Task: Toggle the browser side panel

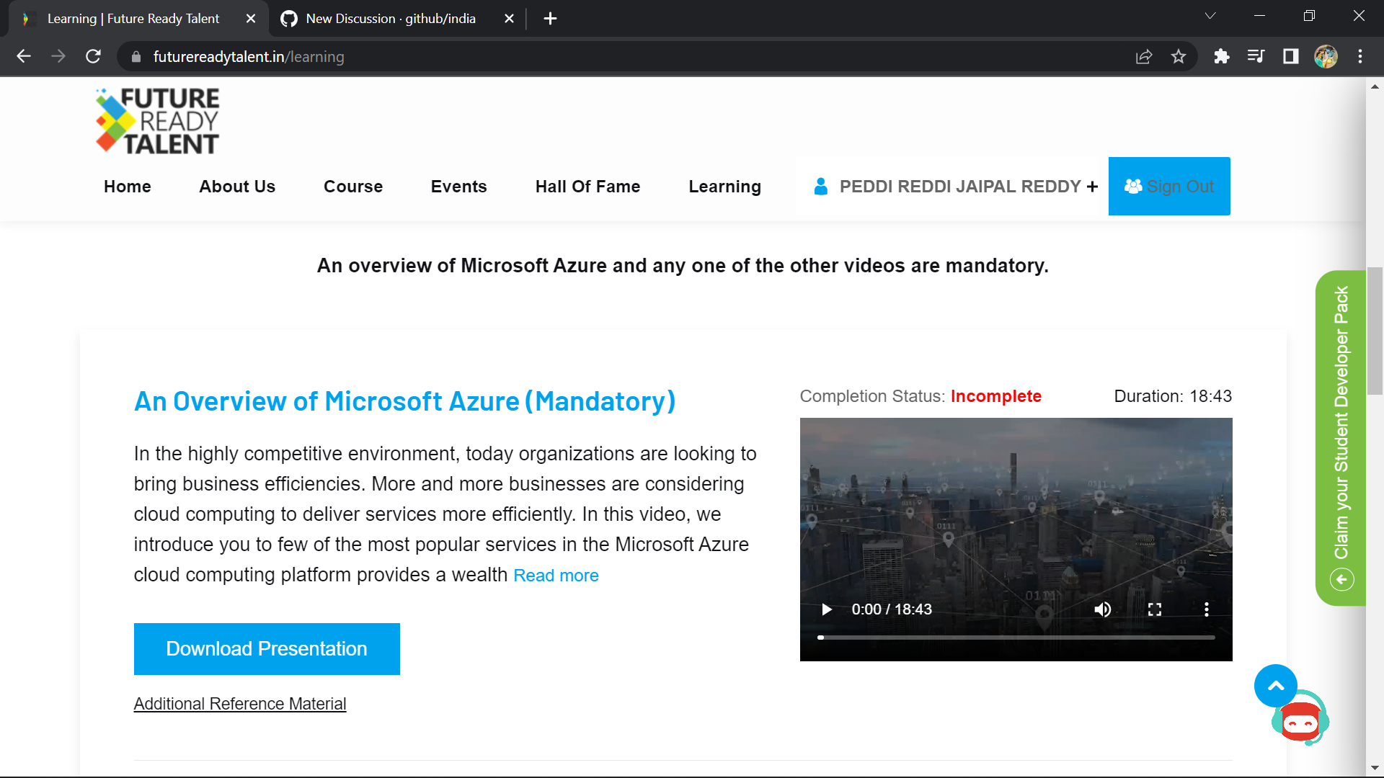Action: click(1290, 57)
